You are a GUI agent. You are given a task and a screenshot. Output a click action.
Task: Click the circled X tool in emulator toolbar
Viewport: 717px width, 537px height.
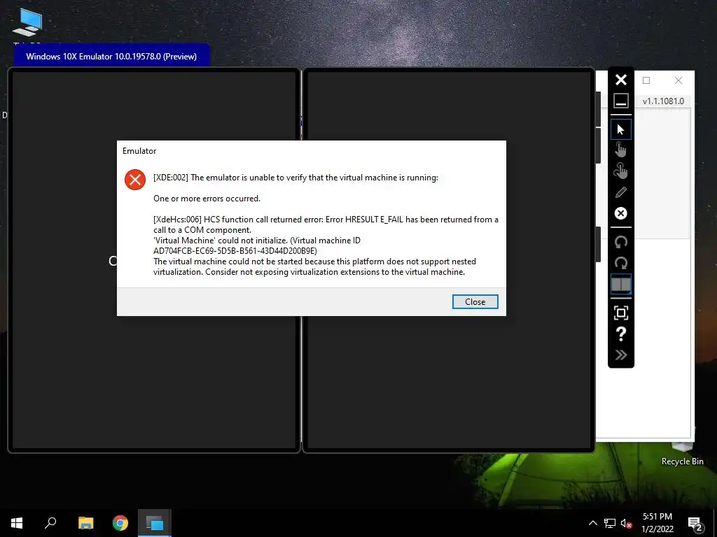point(620,213)
